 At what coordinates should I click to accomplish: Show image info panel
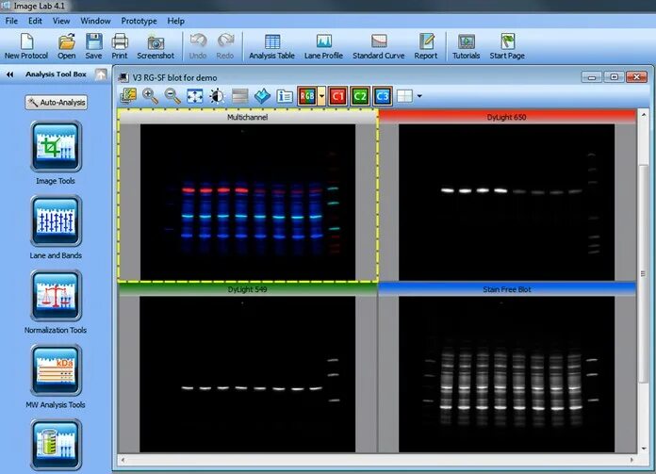(x=285, y=96)
